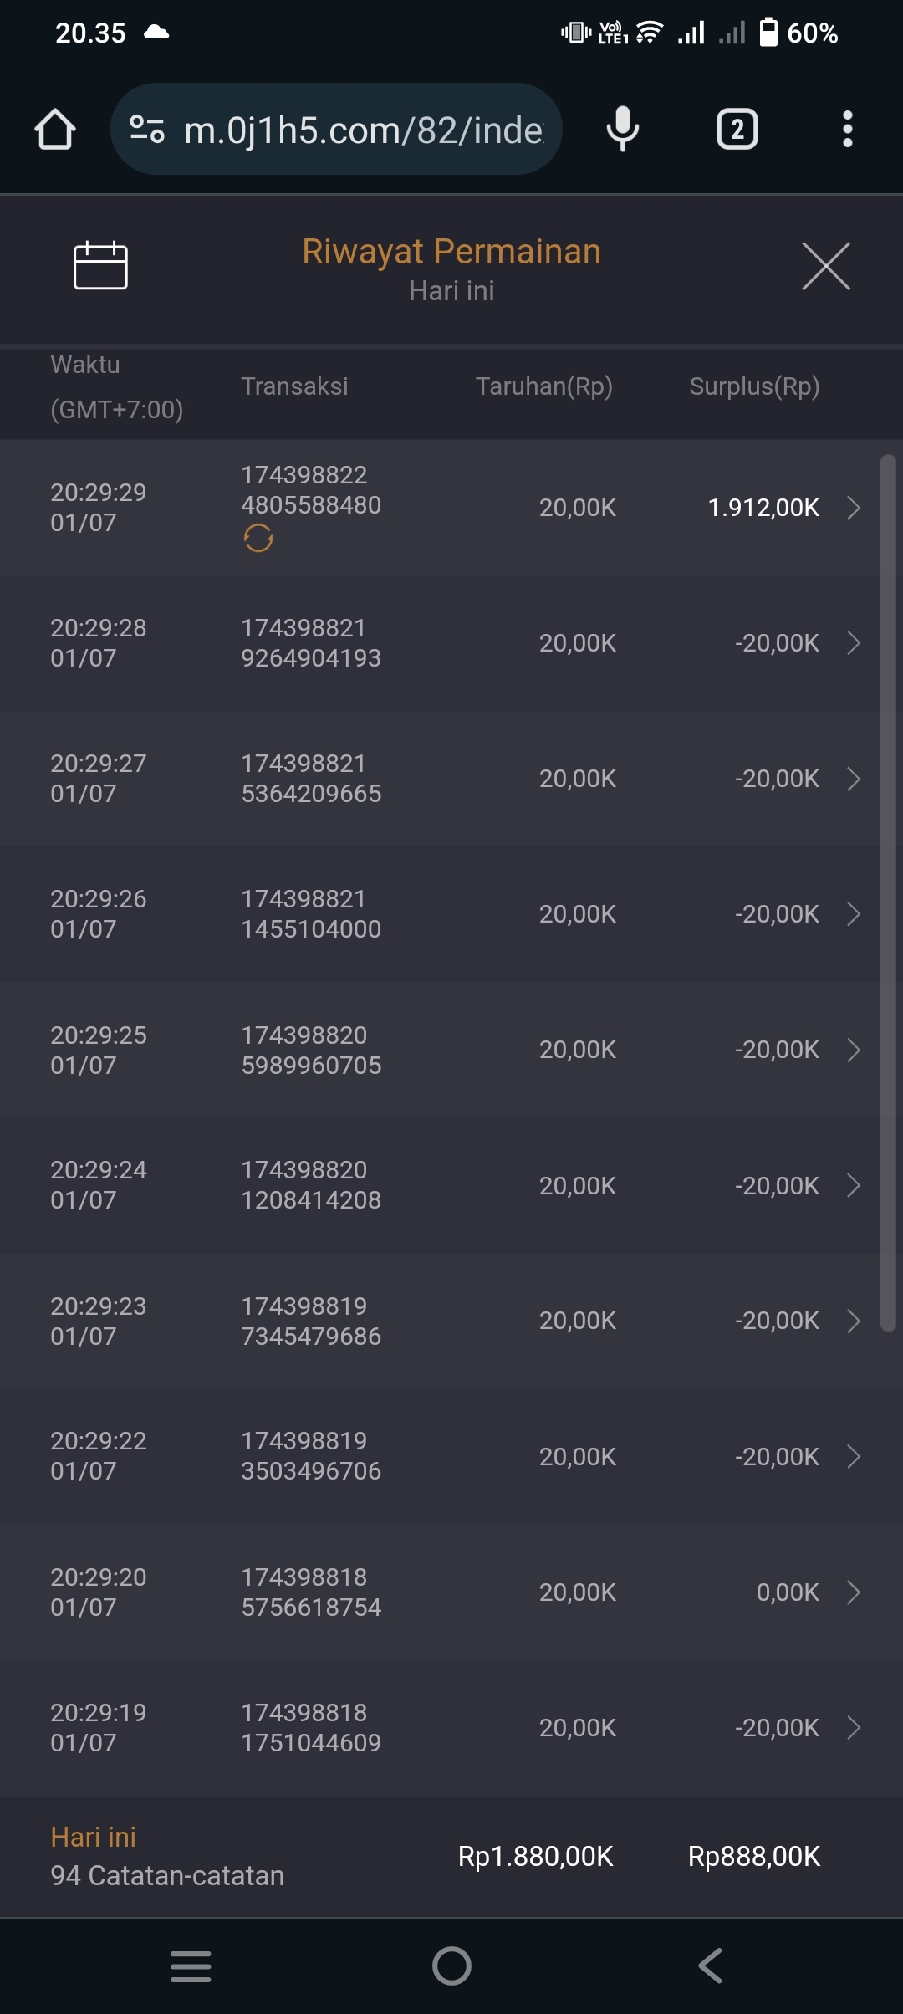
Task: Open the browser three-dot overflow menu
Action: tap(847, 130)
